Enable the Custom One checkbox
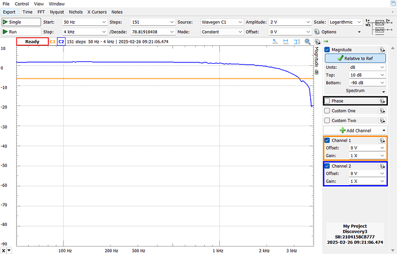397x254 pixels. pos(327,111)
